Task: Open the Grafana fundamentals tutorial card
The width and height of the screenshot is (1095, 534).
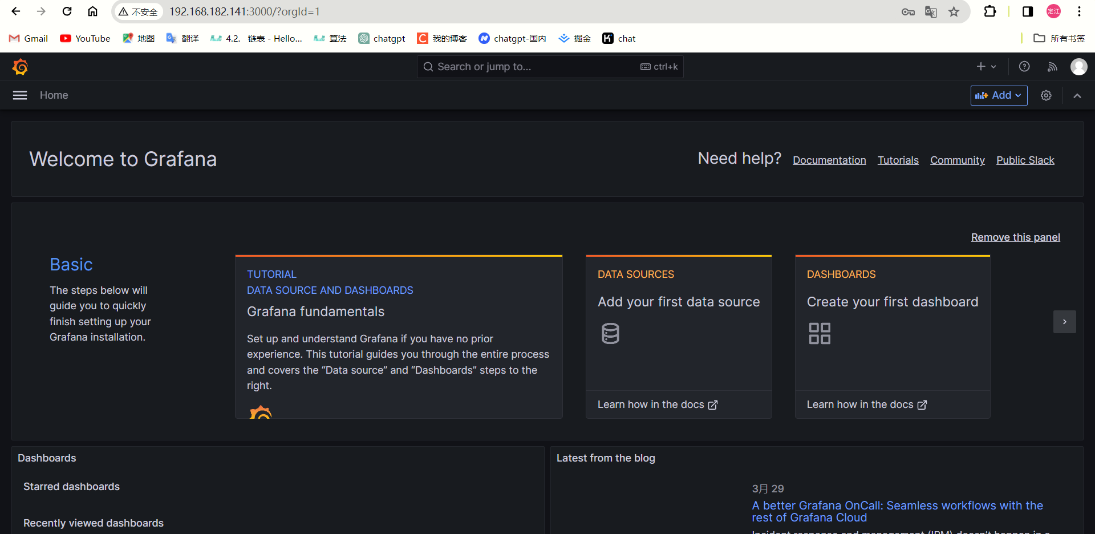Action: [x=399, y=337]
